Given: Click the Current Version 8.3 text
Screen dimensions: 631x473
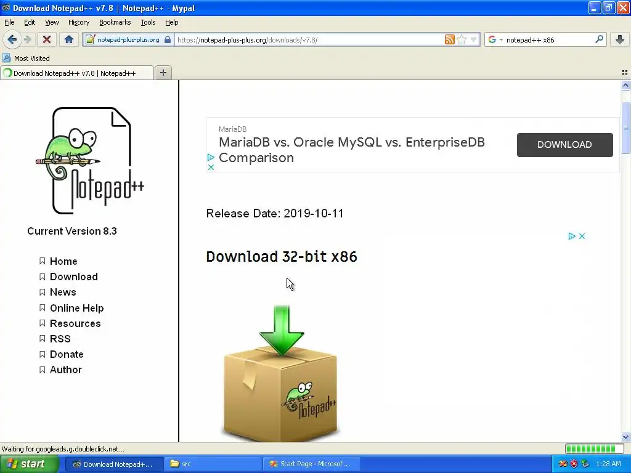Looking at the screenshot, I should tap(72, 232).
